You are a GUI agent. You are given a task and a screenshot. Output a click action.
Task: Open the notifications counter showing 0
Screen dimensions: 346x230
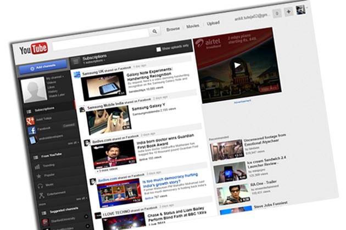coord(277,14)
